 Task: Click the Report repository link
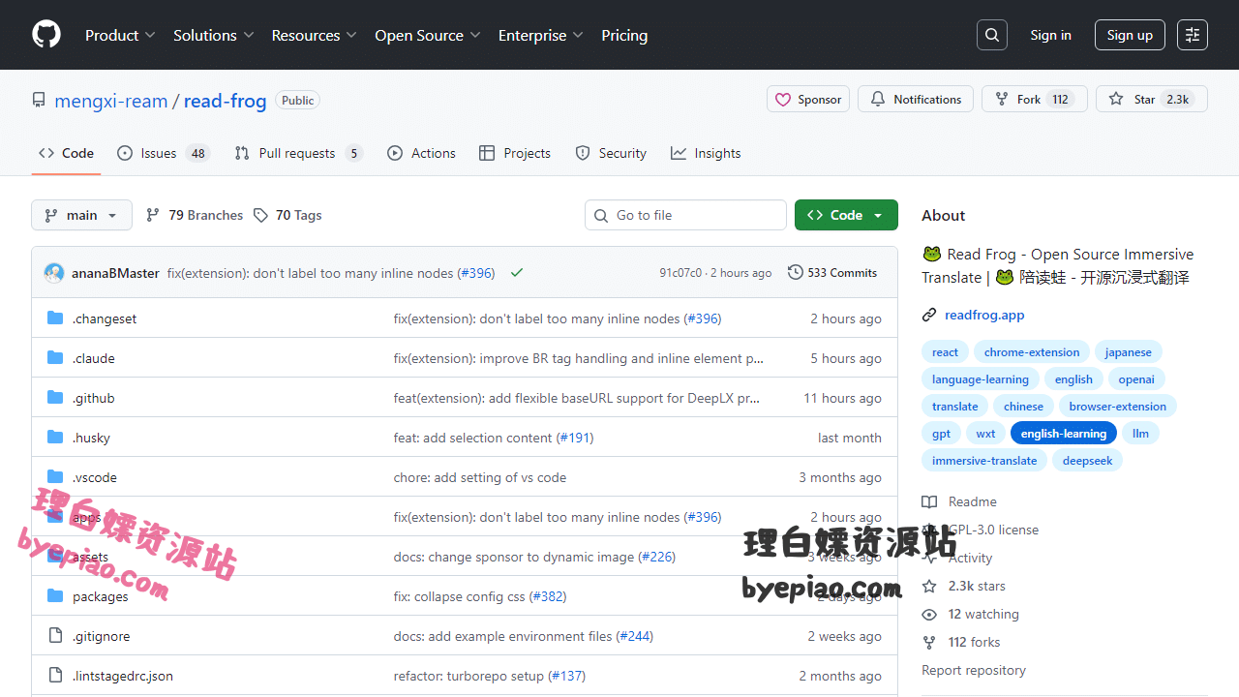point(974,670)
